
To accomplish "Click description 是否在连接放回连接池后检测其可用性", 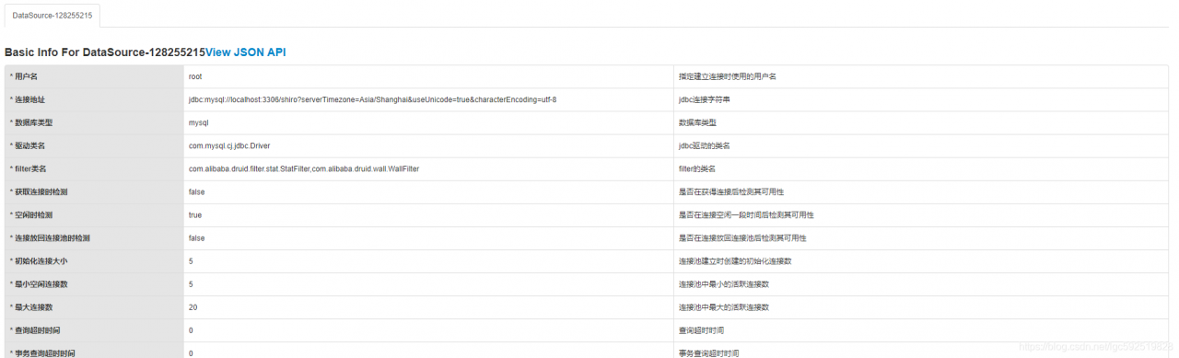I will coord(742,237).
